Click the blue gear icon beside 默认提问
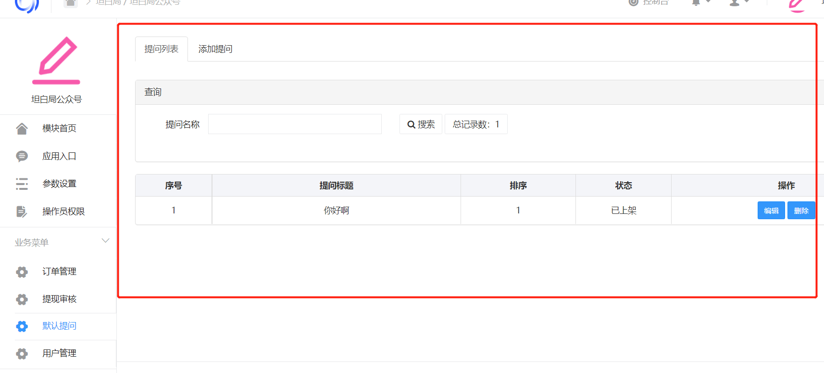The height and width of the screenshot is (373, 824). pos(22,326)
